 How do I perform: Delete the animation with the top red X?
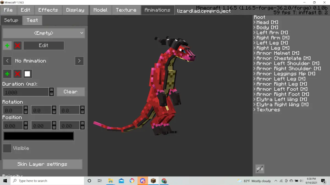(x=17, y=45)
